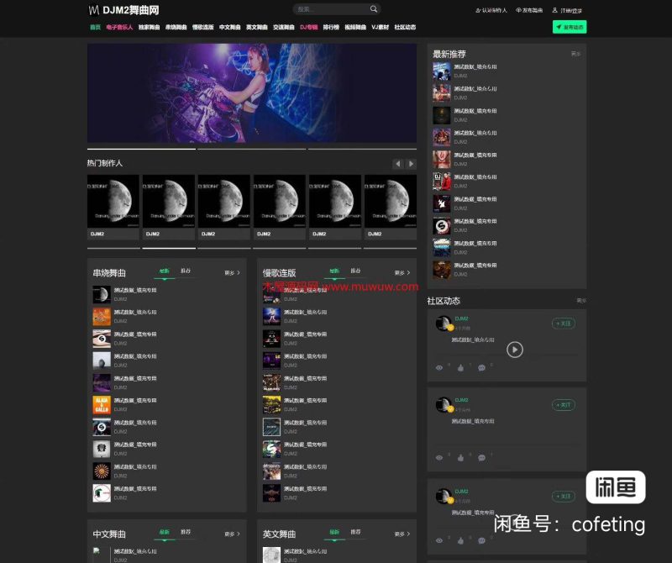Viewport: 672px width, 563px height.
Task: Open 更多 beside the 社区动态 heading
Action: [x=581, y=301]
